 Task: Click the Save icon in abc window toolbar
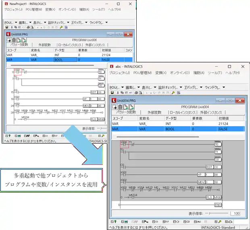coord(112,92)
